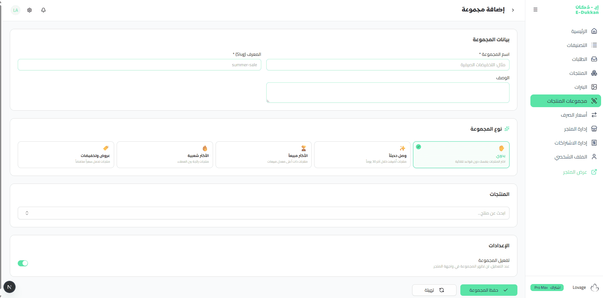Toggle the تفعيل المجموعة switch

coord(23,263)
